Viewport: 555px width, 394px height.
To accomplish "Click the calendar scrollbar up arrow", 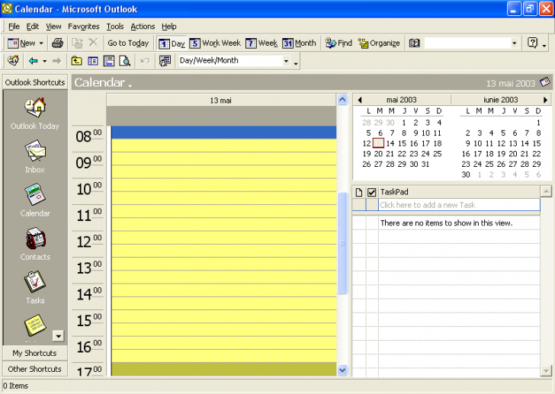I will (342, 100).
